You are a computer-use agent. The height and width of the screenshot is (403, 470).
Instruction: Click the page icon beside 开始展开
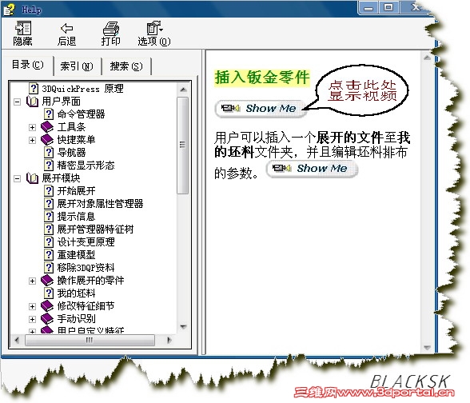[x=49, y=190]
